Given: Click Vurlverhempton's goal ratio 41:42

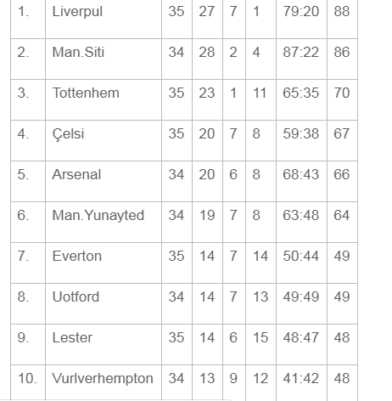Looking at the screenshot, I should 301,379.
